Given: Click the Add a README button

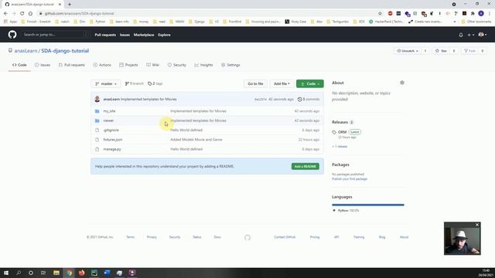Looking at the screenshot, I should point(306,167).
